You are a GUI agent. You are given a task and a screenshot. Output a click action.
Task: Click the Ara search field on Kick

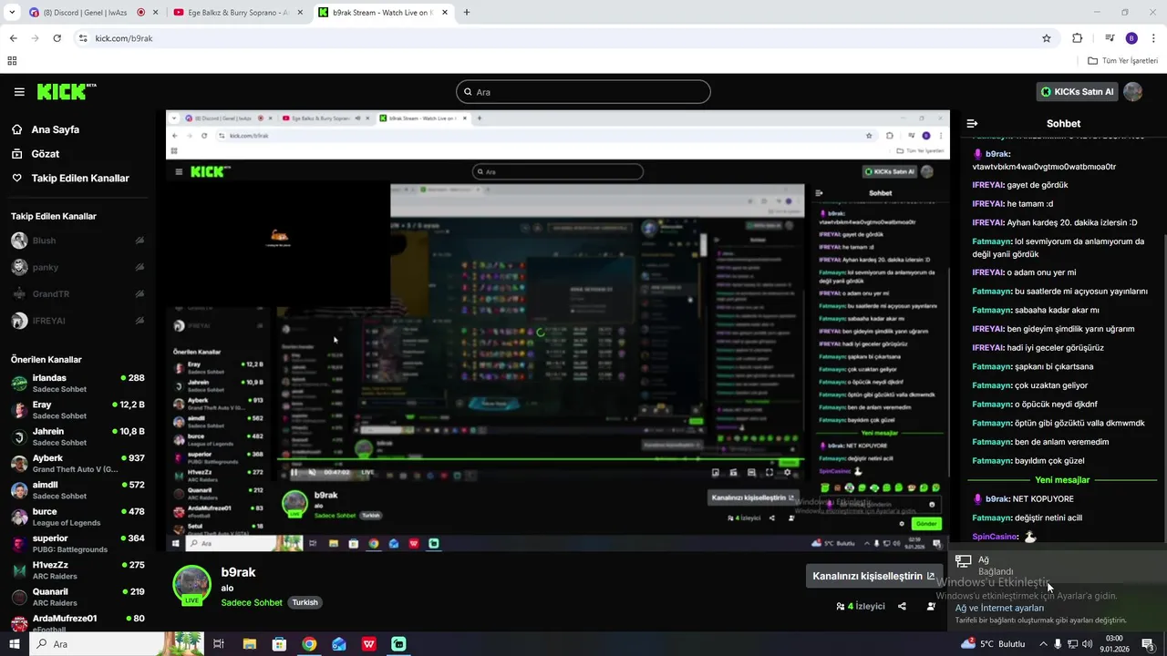click(x=583, y=92)
